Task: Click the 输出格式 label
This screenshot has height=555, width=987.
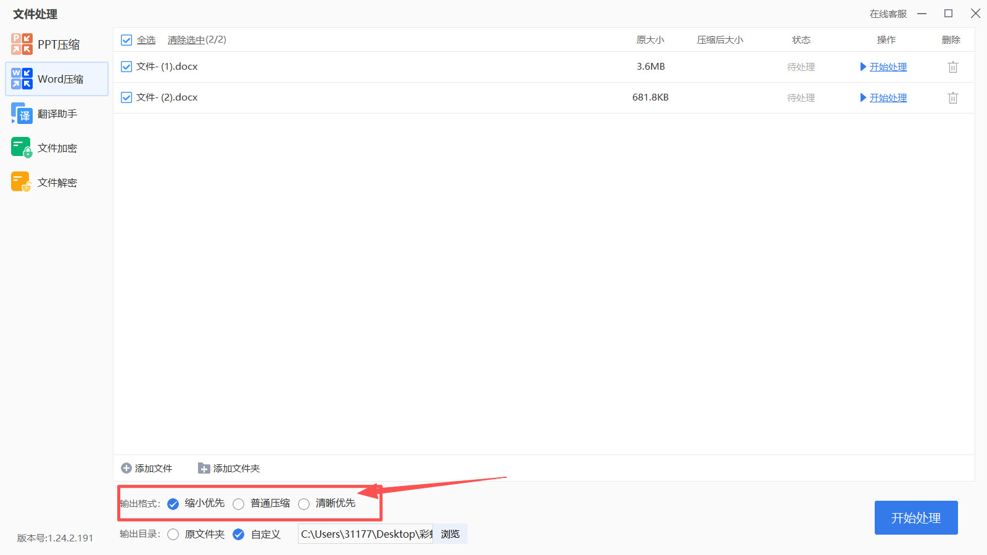Action: (x=140, y=504)
